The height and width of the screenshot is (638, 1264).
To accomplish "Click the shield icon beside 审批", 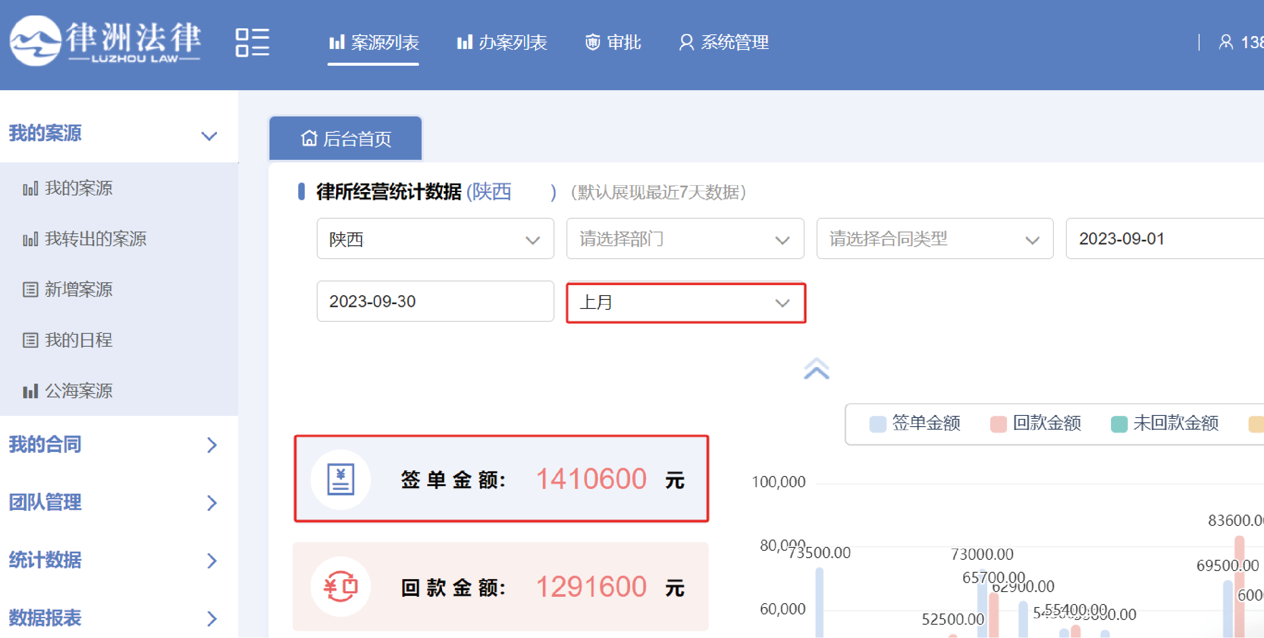I will tap(593, 42).
